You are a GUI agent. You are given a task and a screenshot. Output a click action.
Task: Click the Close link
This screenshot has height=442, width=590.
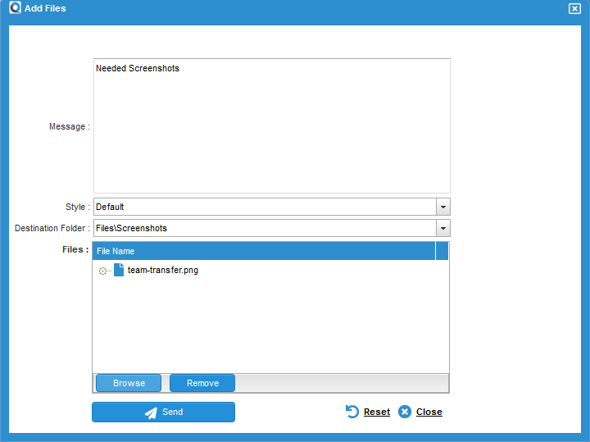tap(429, 412)
